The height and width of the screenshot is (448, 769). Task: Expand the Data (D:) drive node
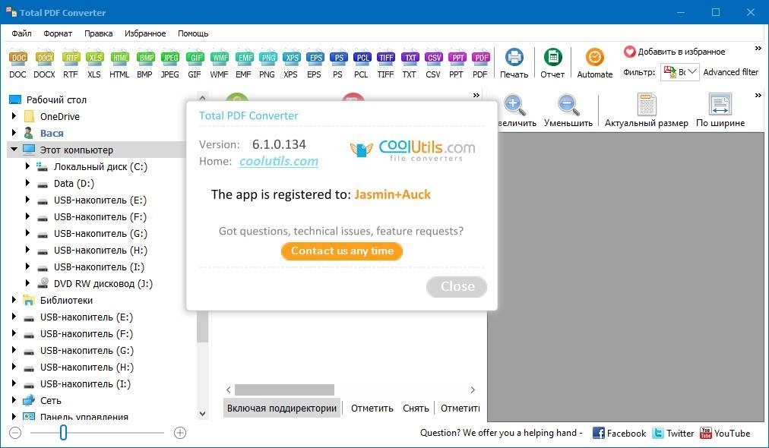(28, 183)
